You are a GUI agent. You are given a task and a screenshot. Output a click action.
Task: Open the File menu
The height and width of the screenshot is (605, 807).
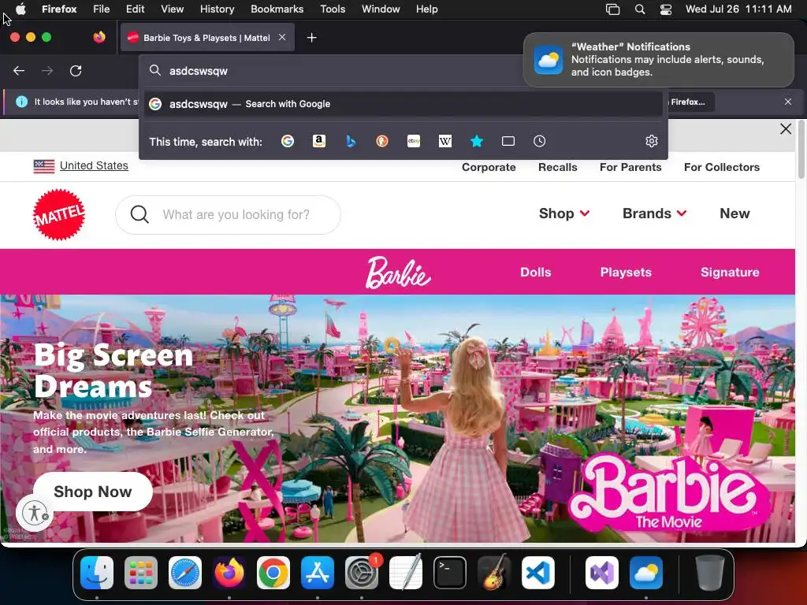[102, 9]
